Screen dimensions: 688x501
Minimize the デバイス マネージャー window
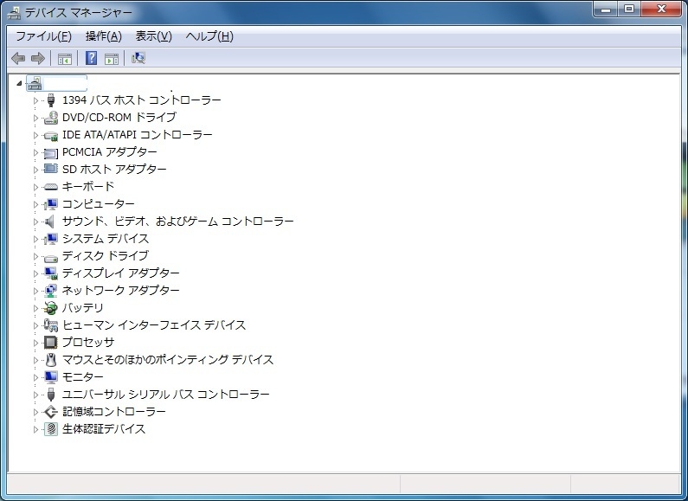(x=607, y=10)
